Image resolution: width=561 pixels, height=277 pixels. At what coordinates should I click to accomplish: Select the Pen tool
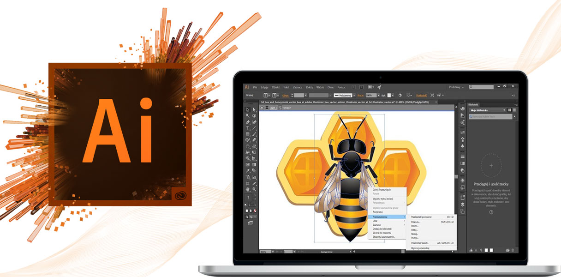click(248, 122)
